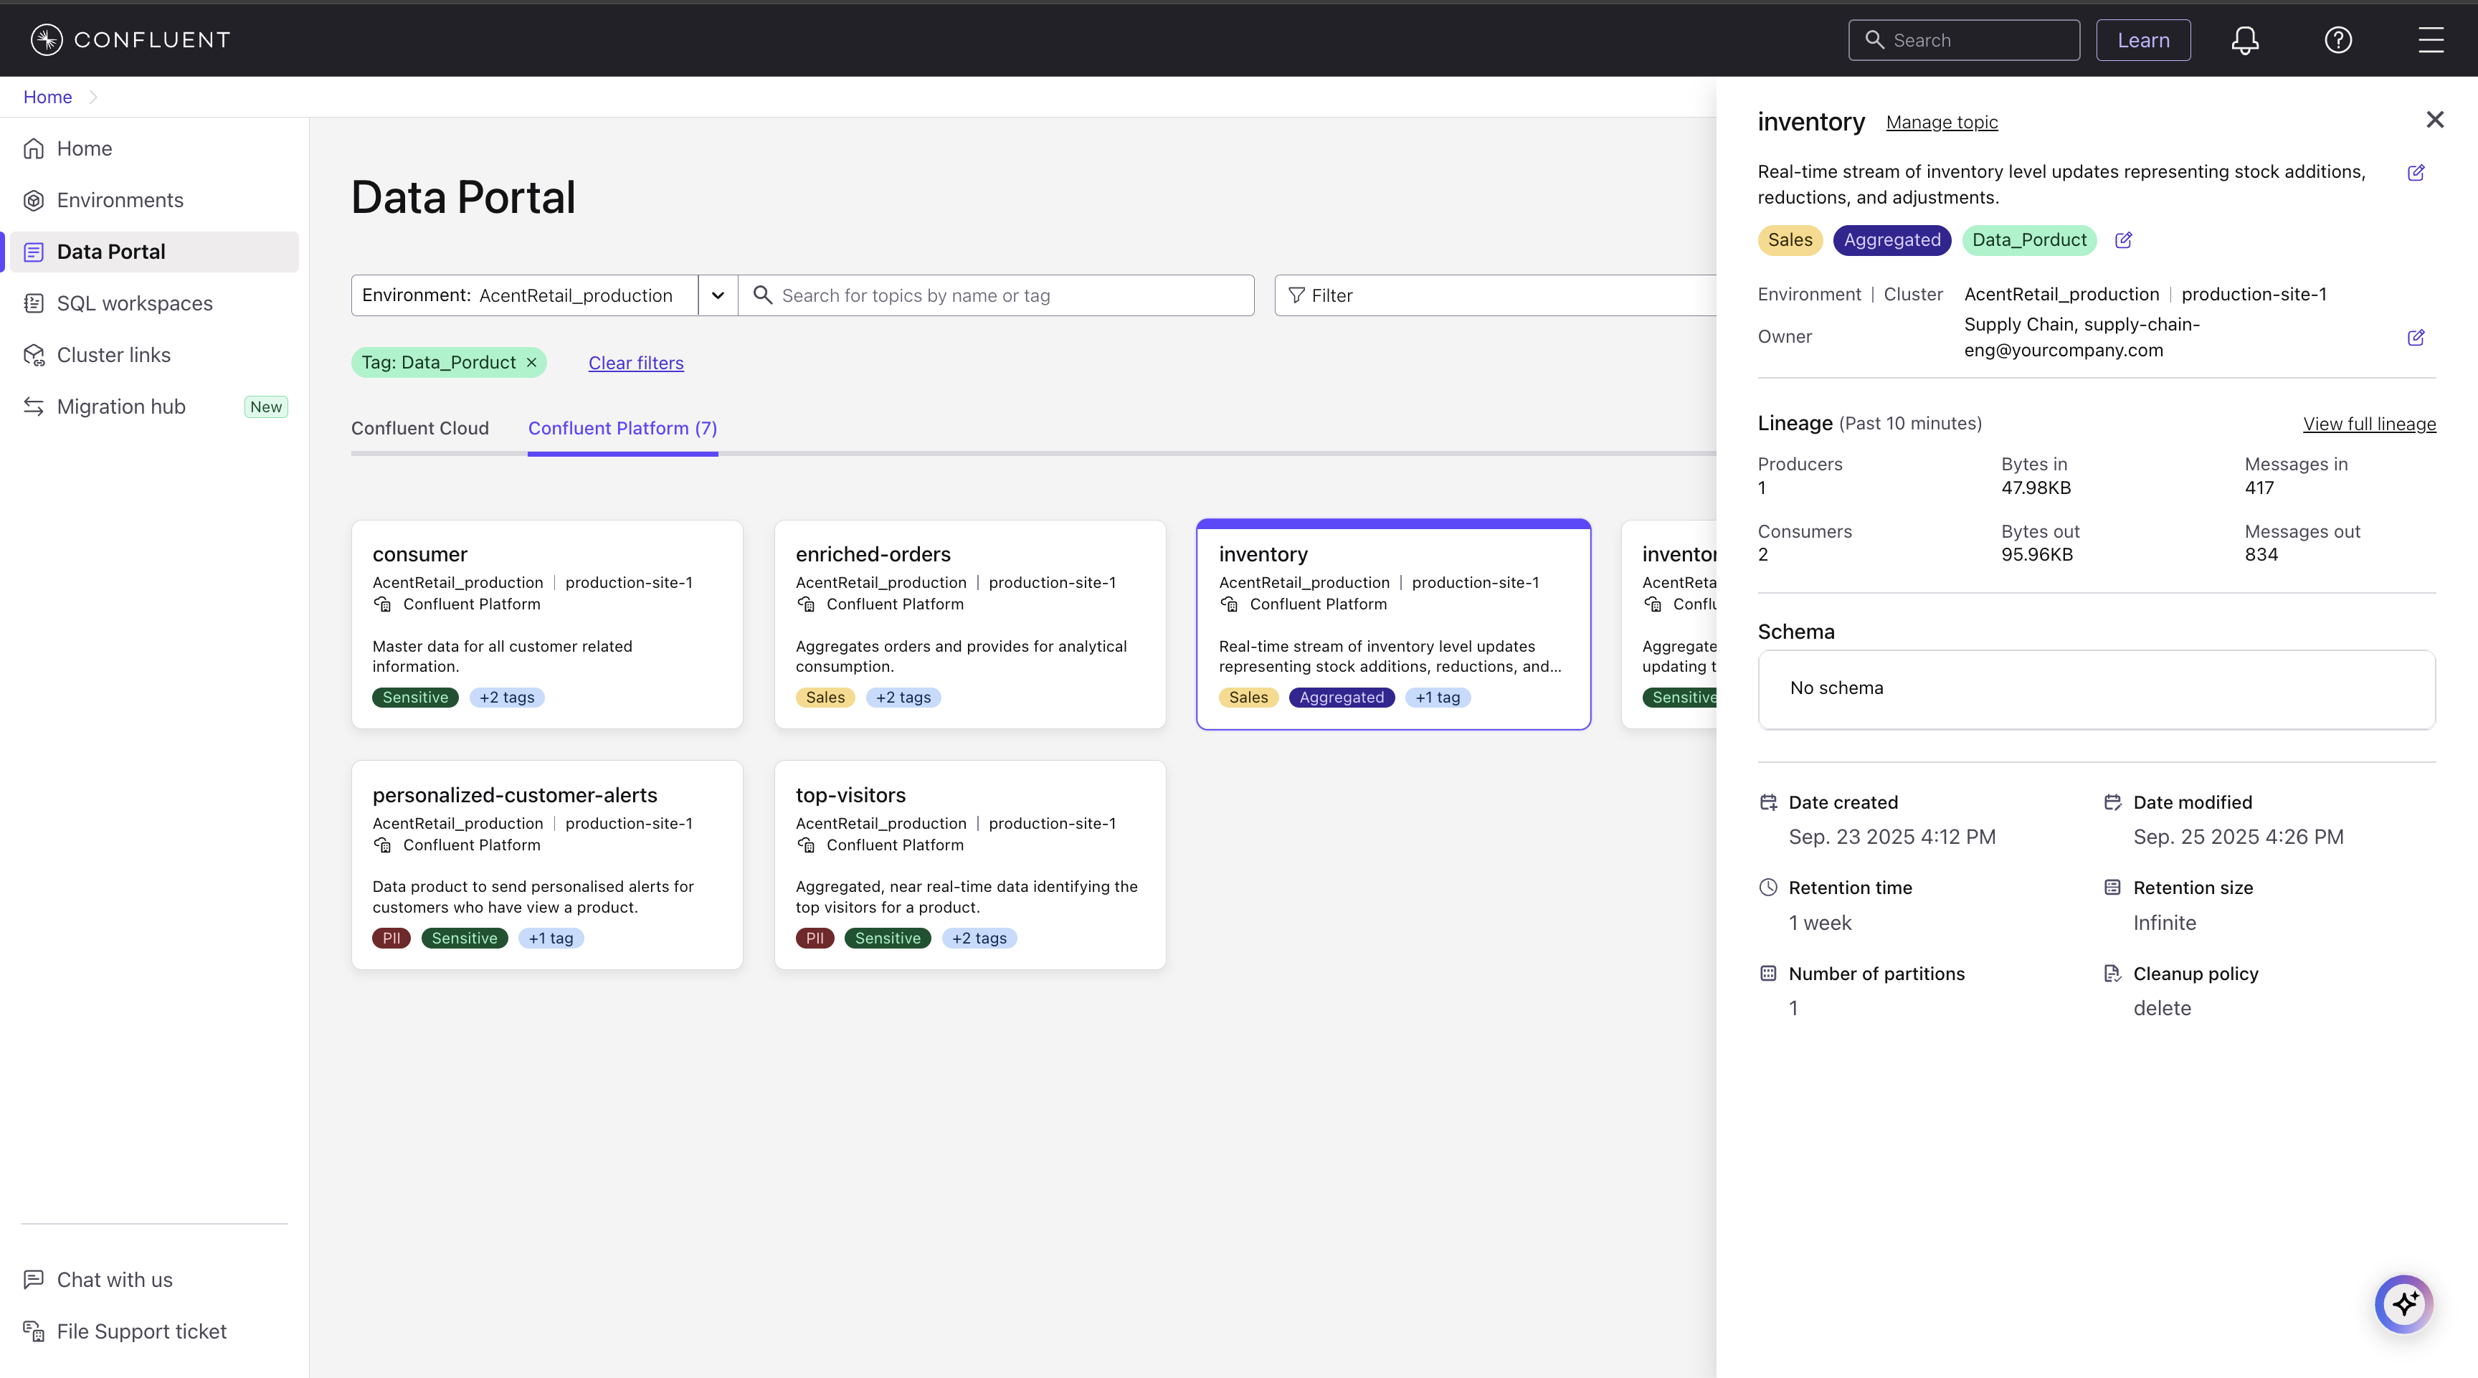Click +2 tags on consumer card
Image resolution: width=2478 pixels, height=1378 pixels.
click(x=507, y=697)
